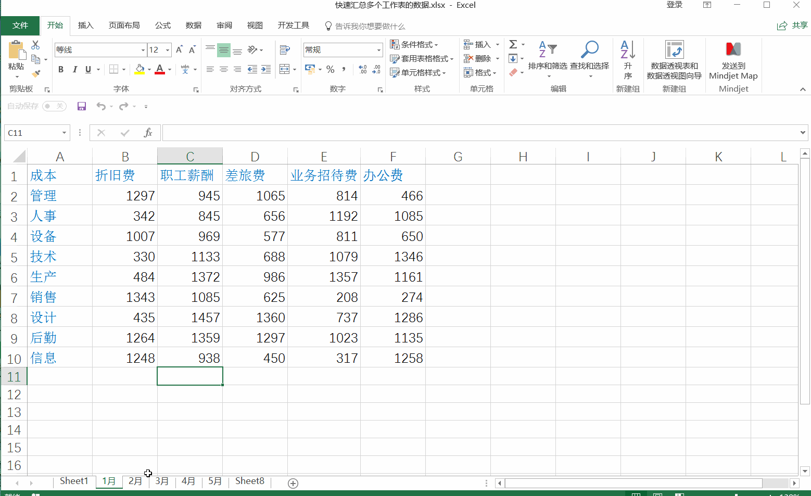811x496 pixels.
Task: Toggle the AutoSave switch
Action: coord(54,106)
